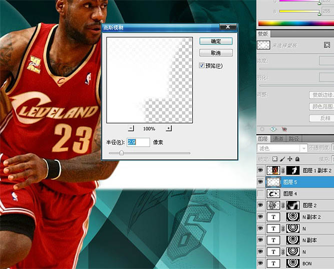Hide the 图层 5 layer

point(260,182)
